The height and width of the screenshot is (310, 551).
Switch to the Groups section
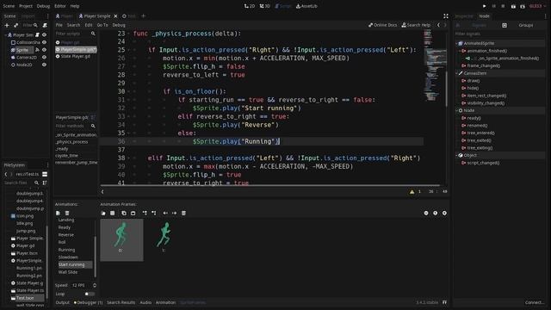[x=526, y=25]
